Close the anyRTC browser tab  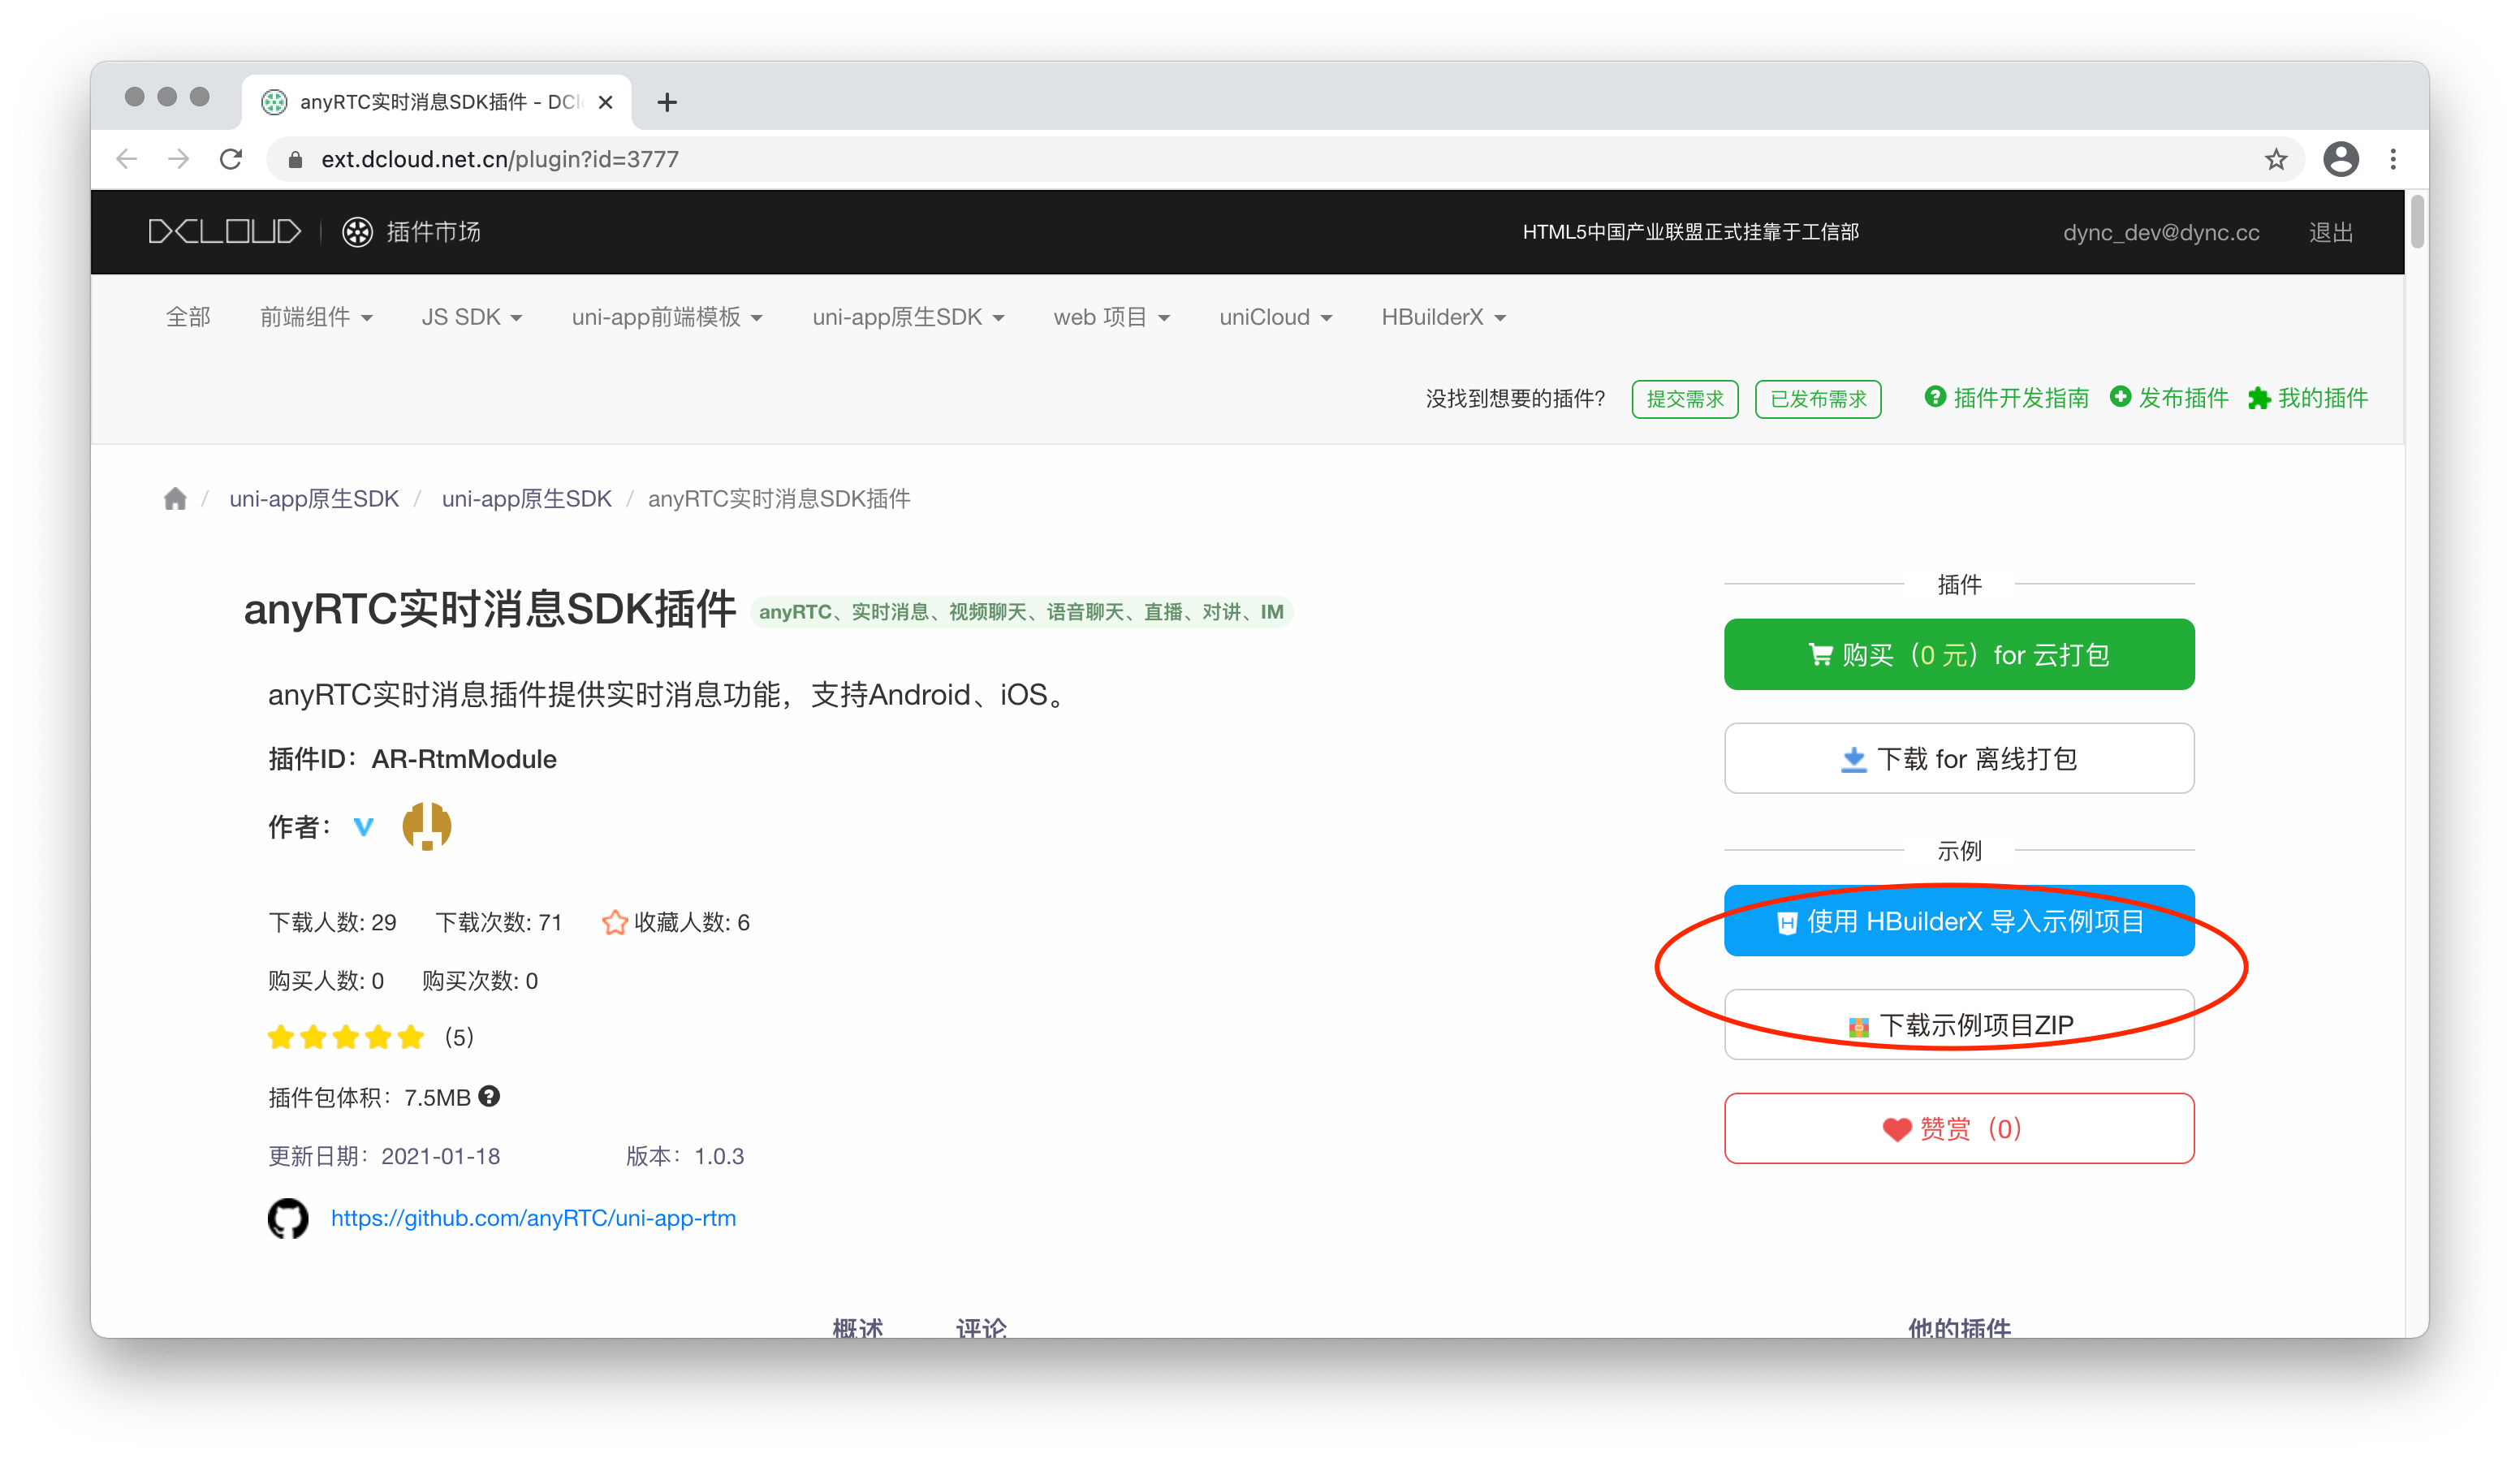[x=605, y=102]
